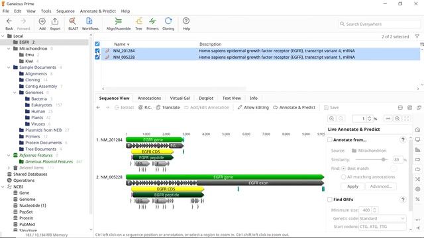The width and height of the screenshot is (424, 238).
Task: Enable the Find ORFs checkbox
Action: tap(330, 200)
